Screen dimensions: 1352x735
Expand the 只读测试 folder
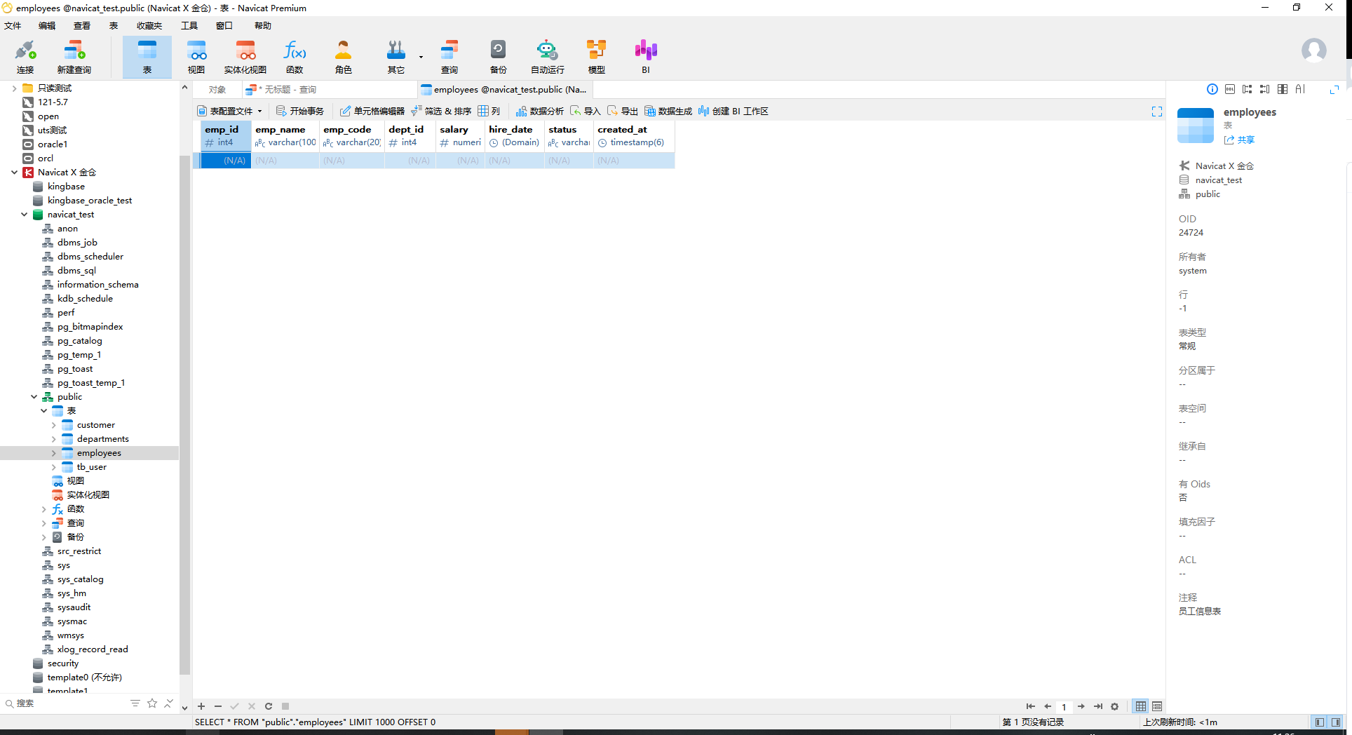click(14, 88)
